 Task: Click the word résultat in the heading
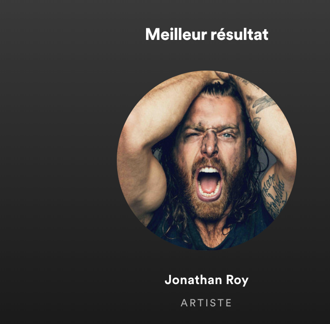point(240,34)
